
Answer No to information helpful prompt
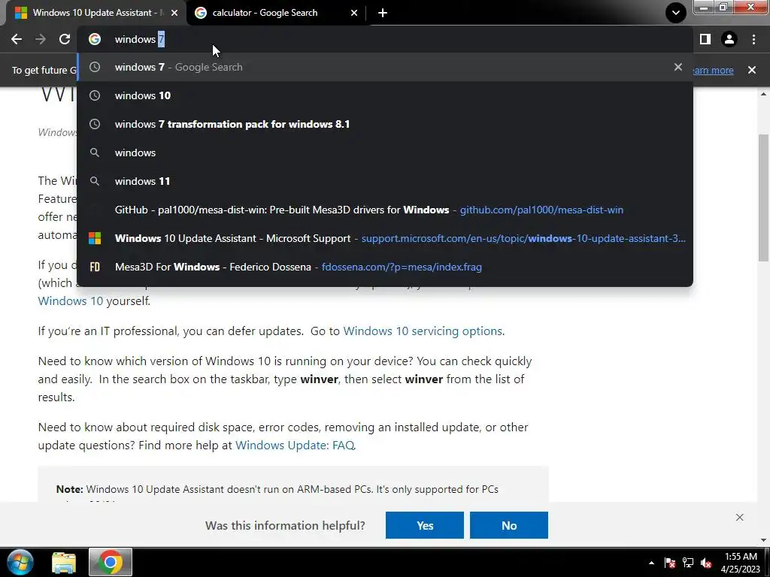pyautogui.click(x=509, y=525)
